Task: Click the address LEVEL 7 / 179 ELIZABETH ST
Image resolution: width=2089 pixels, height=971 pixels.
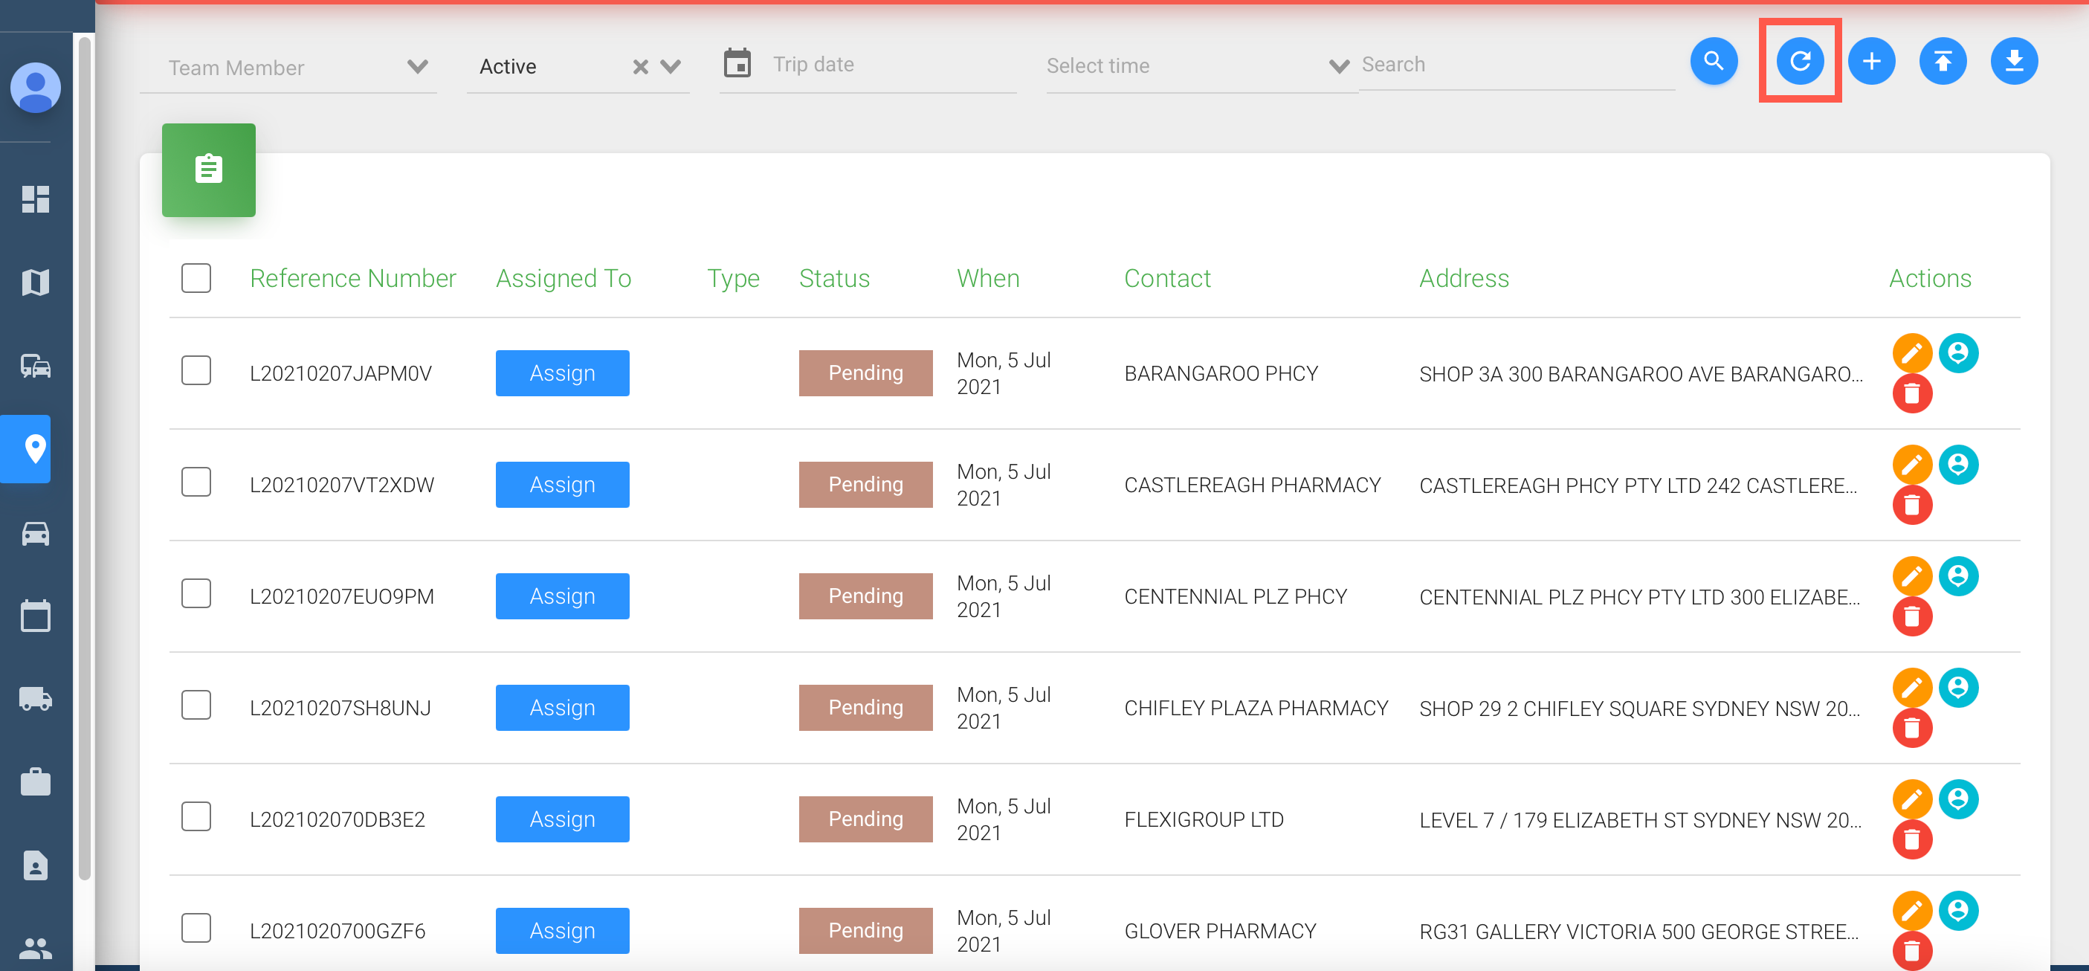Action: pos(1641,820)
